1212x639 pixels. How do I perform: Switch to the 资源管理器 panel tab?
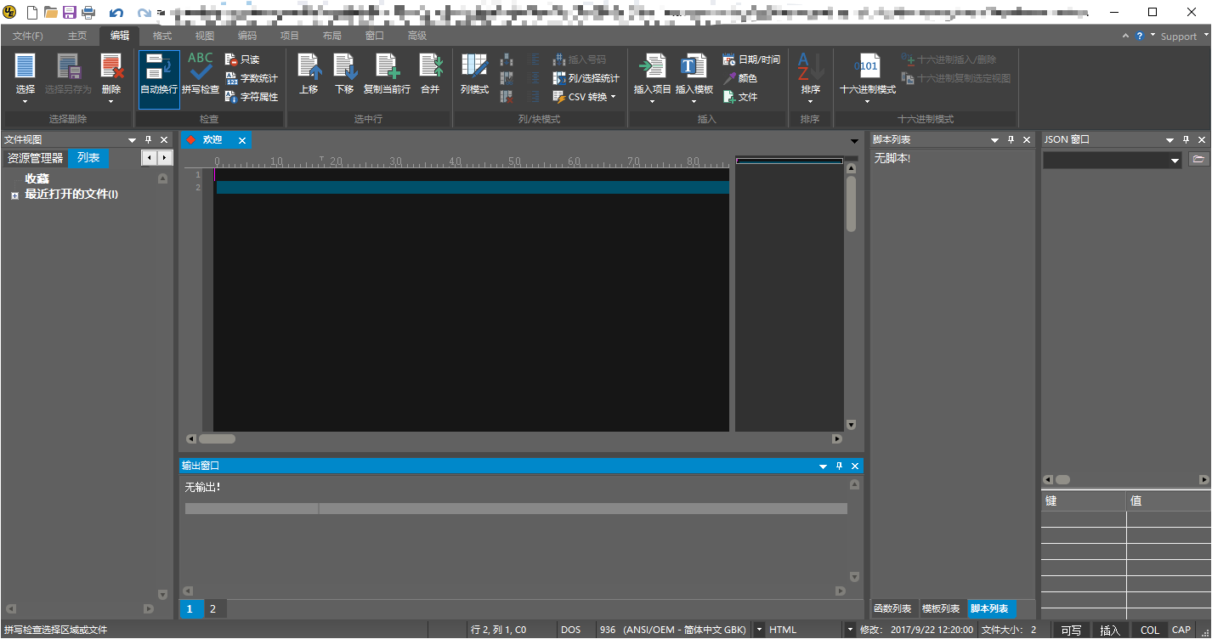tap(35, 157)
